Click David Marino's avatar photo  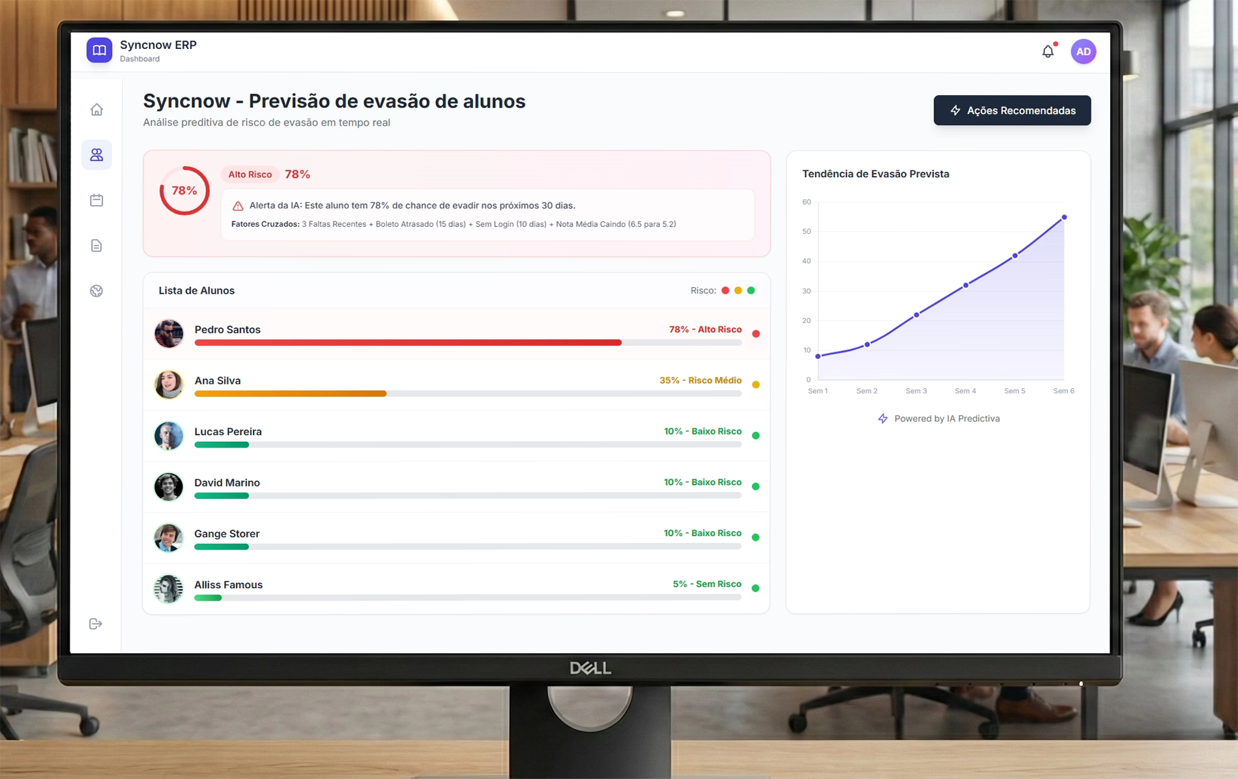coord(169,487)
